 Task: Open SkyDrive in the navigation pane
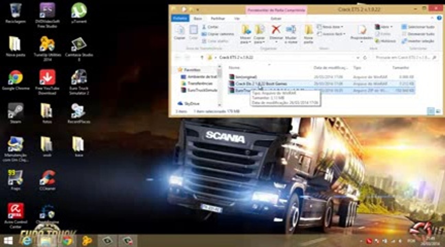tap(189, 103)
